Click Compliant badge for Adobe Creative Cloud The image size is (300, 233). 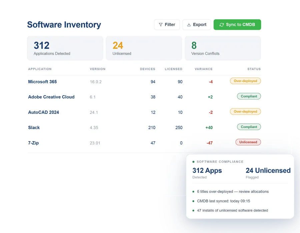249,96
